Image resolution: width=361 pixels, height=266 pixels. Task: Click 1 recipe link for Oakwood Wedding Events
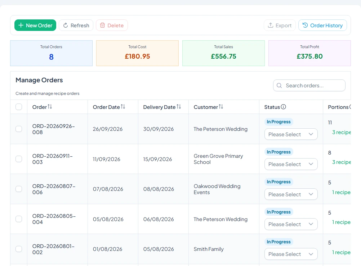pos(342,192)
